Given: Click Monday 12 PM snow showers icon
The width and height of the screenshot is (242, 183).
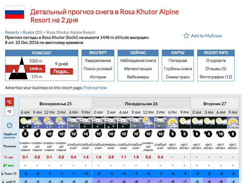Looking at the screenshot, I should pyautogui.click(x=148, y=123).
